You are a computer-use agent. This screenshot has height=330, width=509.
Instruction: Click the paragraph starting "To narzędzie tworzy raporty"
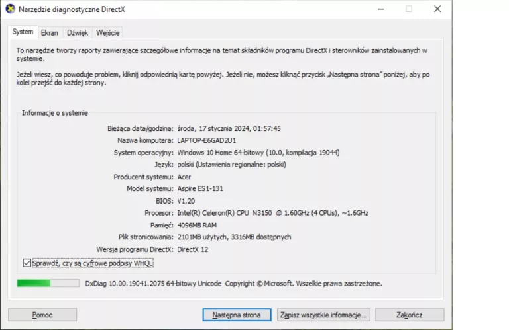[x=222, y=54]
